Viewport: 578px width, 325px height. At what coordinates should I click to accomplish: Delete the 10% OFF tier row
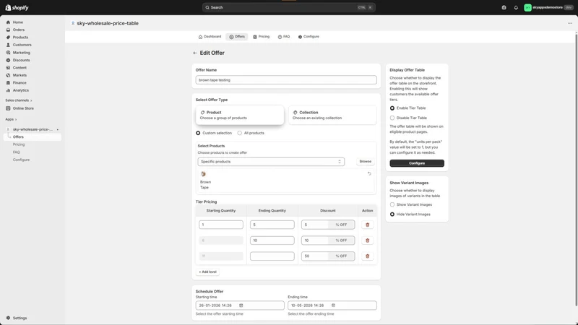(368, 240)
